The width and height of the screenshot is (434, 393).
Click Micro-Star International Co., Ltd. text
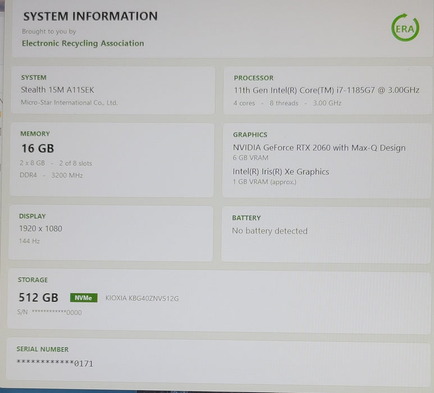pyautogui.click(x=69, y=103)
